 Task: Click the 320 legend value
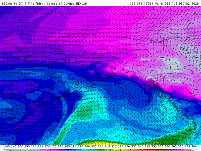pyautogui.click(x=114, y=146)
